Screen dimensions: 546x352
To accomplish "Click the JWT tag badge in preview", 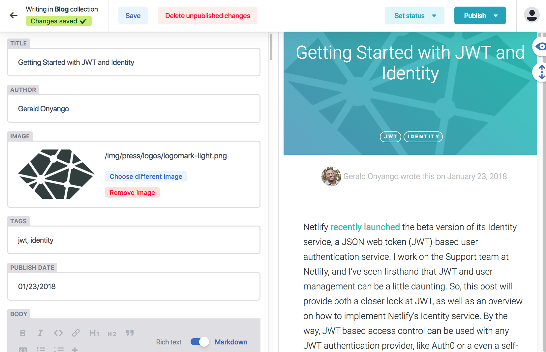I will [x=390, y=137].
